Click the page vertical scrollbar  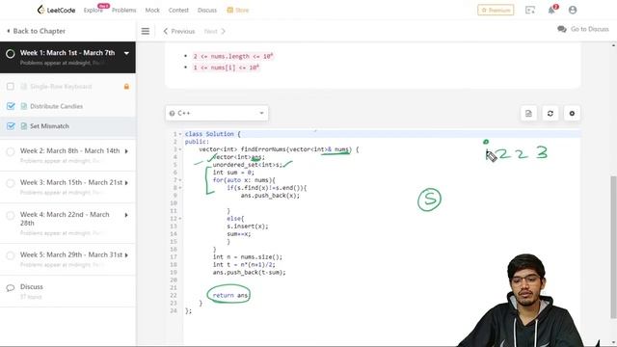(x=613, y=247)
